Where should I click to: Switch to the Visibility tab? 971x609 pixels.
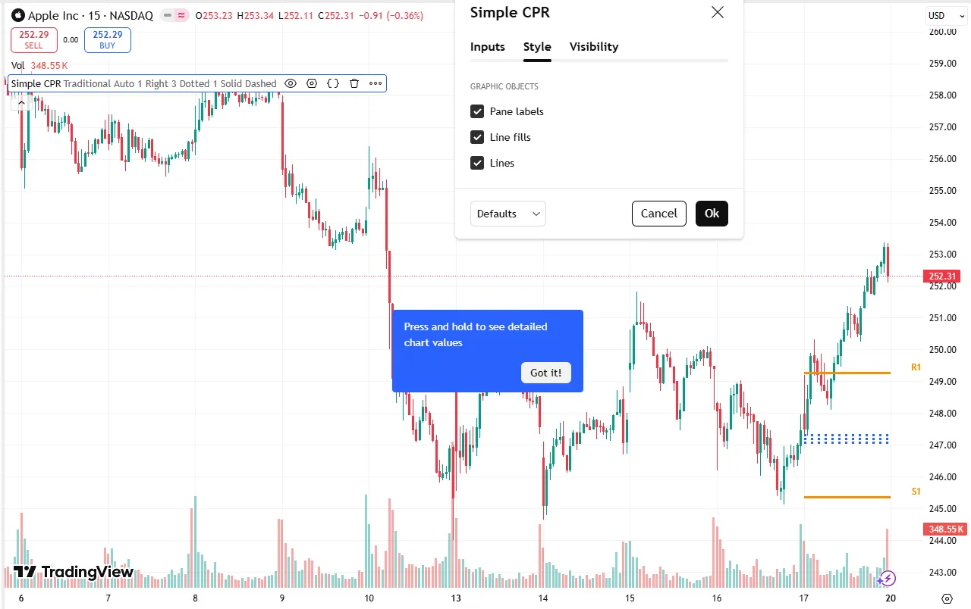tap(593, 47)
